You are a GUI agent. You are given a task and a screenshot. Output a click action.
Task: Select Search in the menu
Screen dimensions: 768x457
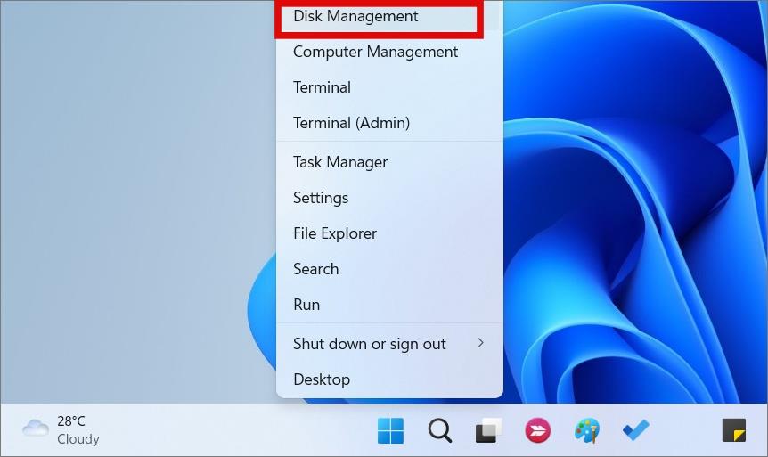click(x=389, y=269)
